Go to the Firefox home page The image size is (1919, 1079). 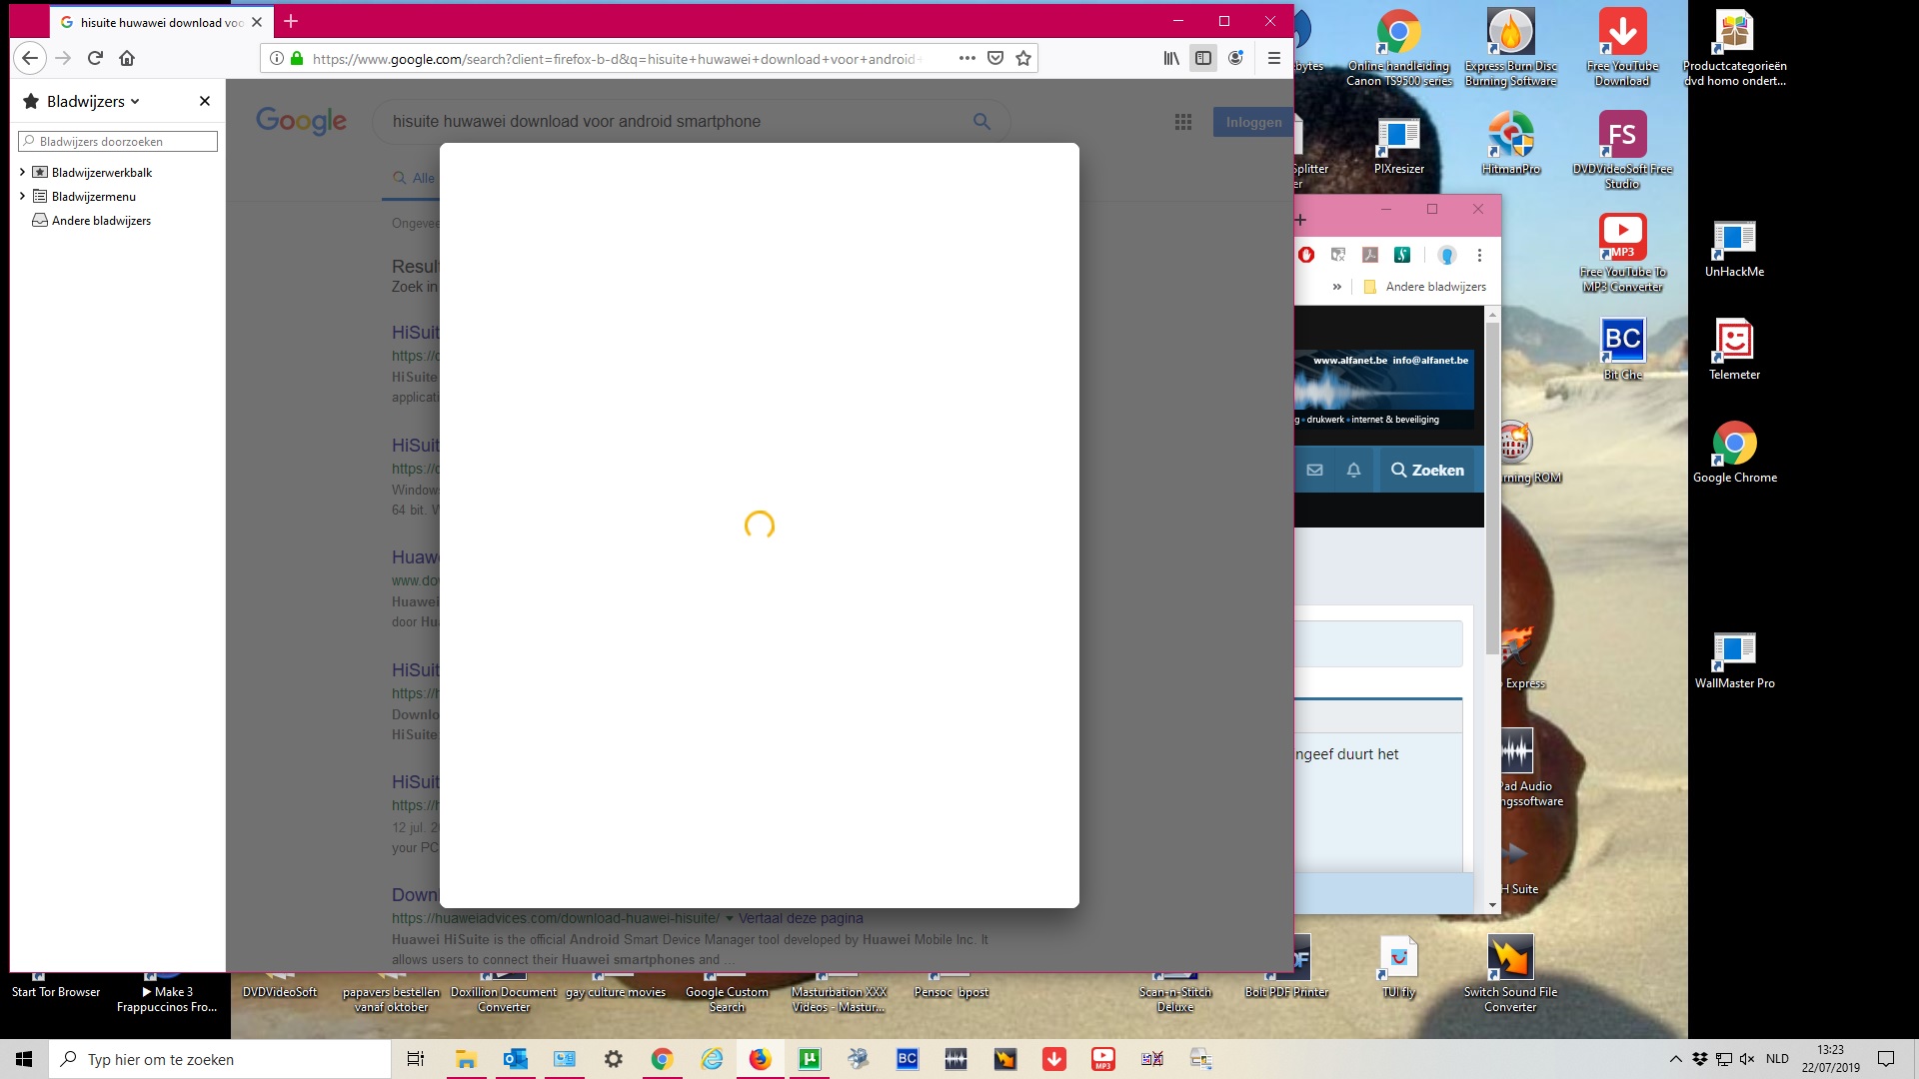[x=127, y=58]
